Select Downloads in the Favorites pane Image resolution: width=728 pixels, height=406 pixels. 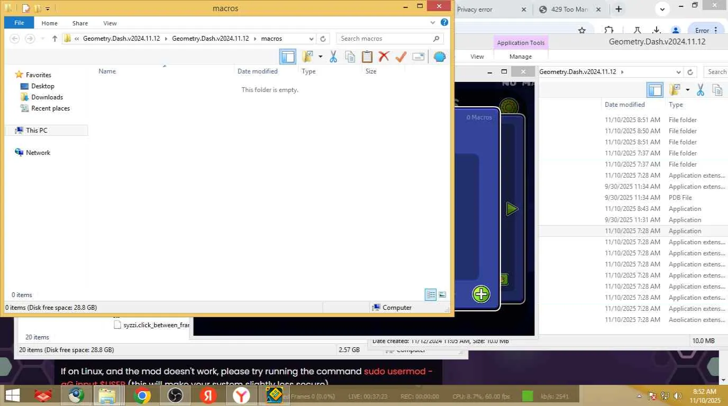pyautogui.click(x=47, y=97)
